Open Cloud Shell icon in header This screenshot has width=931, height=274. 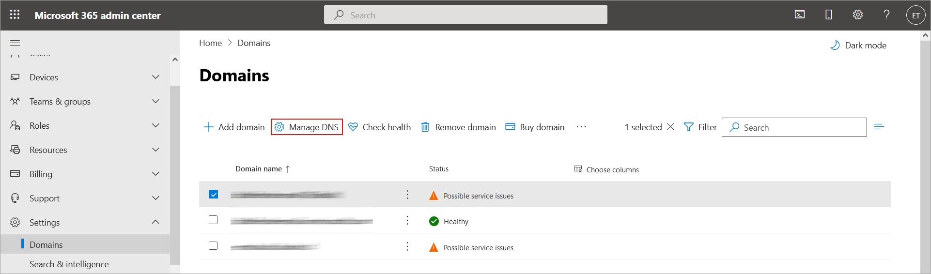tap(800, 15)
